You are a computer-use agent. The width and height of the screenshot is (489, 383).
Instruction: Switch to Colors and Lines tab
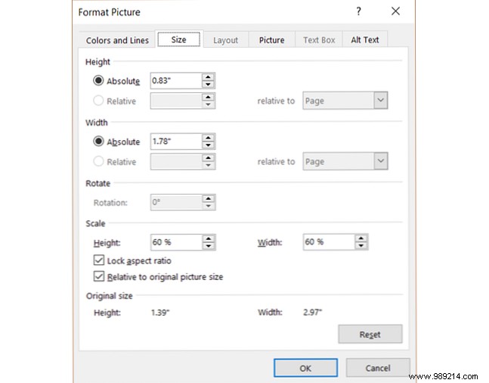(x=117, y=40)
